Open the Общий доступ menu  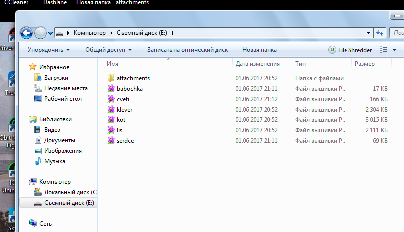coord(109,50)
